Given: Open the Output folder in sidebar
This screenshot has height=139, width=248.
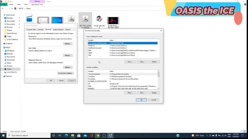Looking at the screenshot, I should (9, 30).
